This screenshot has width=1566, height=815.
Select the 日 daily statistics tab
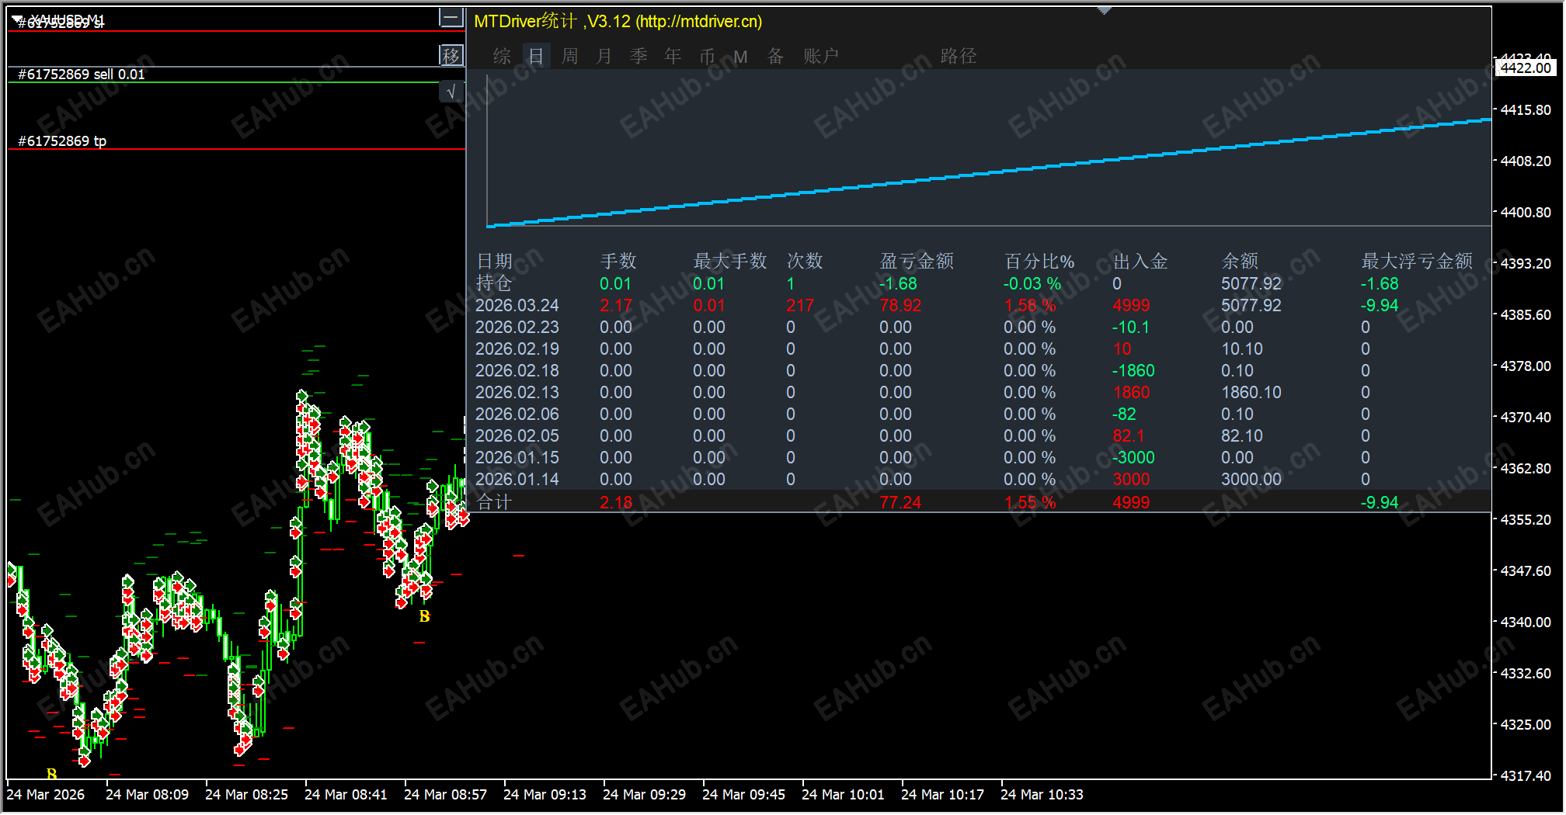tap(537, 56)
